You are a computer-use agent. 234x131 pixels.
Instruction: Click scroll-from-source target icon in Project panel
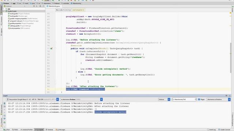34,6
